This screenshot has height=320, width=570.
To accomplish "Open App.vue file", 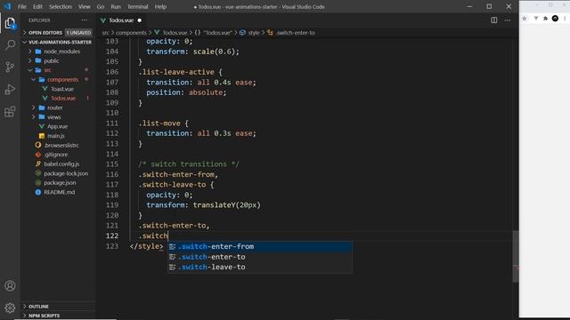I will coord(58,126).
